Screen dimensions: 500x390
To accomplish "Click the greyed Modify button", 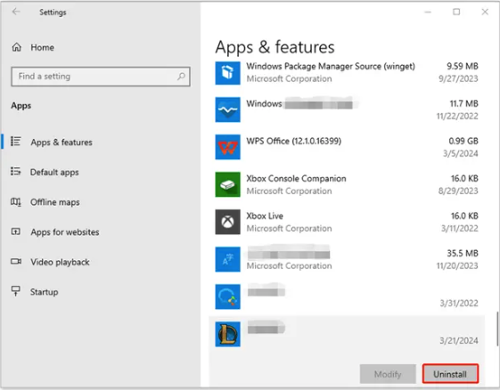I will click(x=388, y=373).
